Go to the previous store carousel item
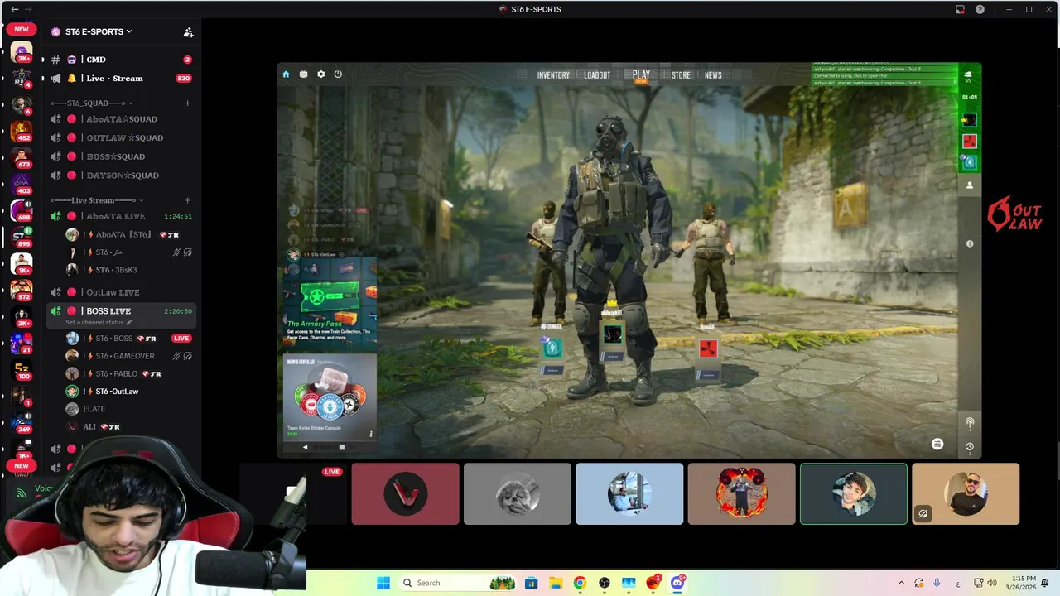The image size is (1060, 596). pyautogui.click(x=305, y=447)
